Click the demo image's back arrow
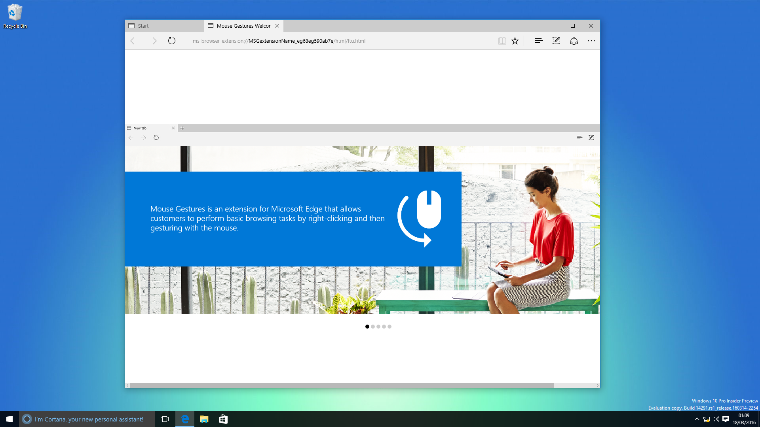This screenshot has width=760, height=427. [131, 138]
